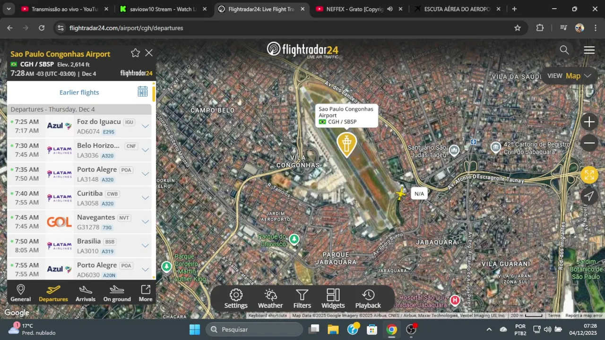Open the More tab
The height and width of the screenshot is (340, 605).
[x=146, y=293]
